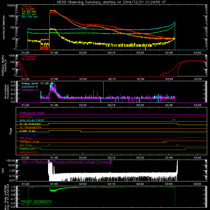The height and width of the screenshot is (210, 210).
Task: Click the counts/s/detector axis label
Action: coord(4,27)
